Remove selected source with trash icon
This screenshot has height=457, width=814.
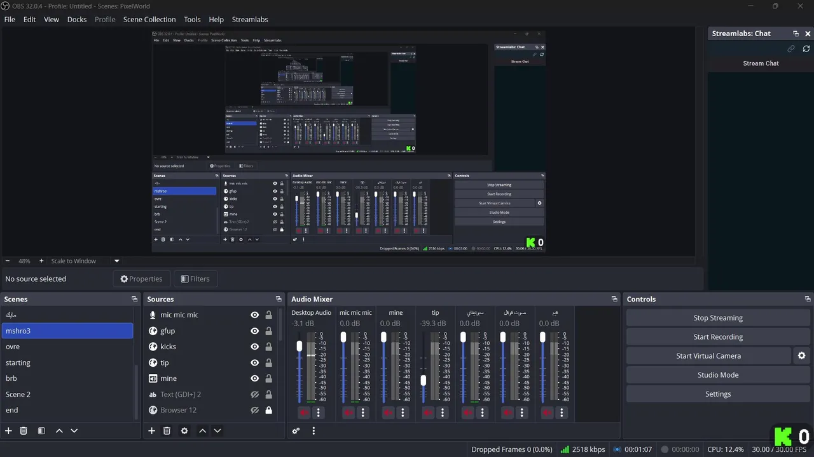tap(167, 431)
